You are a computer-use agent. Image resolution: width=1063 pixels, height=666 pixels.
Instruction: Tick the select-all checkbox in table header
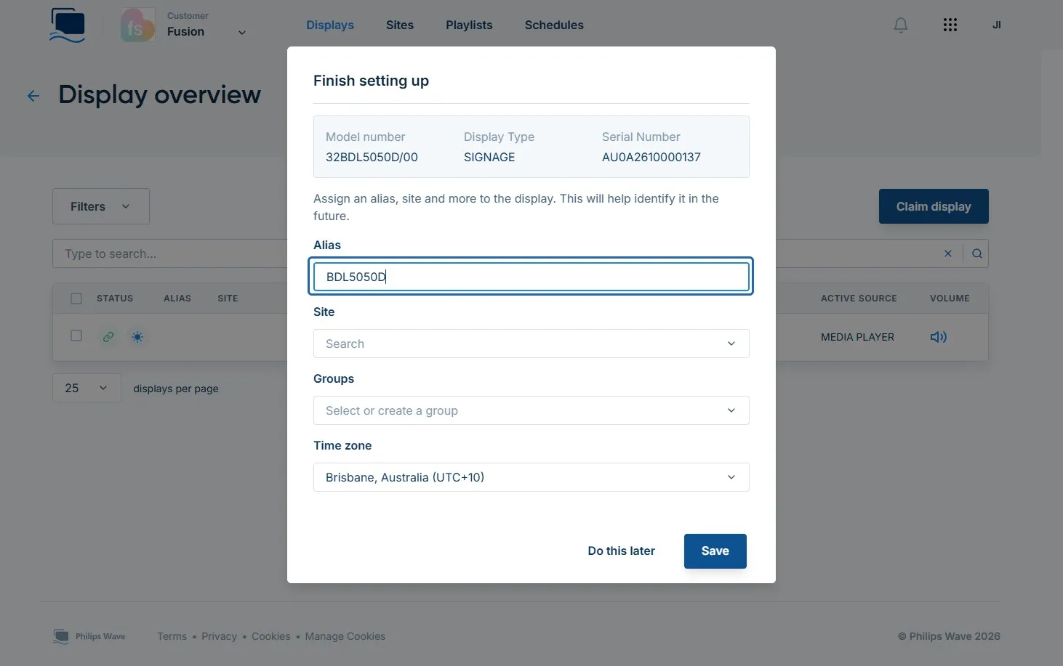[76, 299]
